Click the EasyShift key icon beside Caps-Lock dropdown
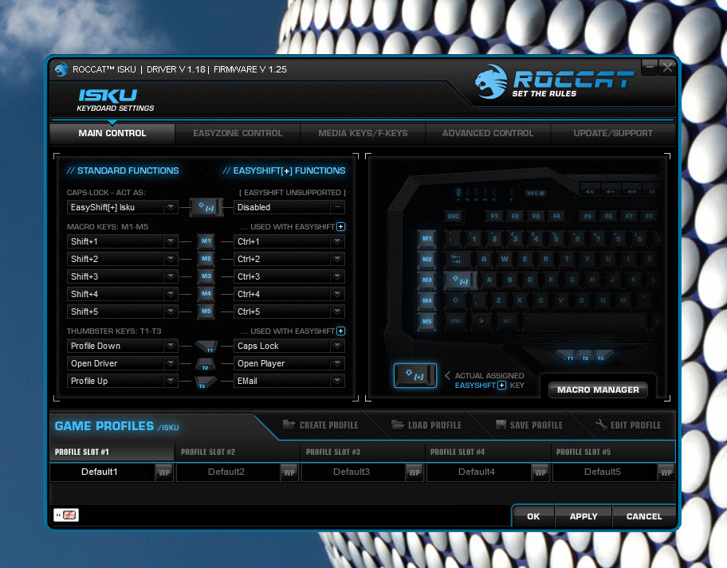The width and height of the screenshot is (727, 568). [206, 208]
